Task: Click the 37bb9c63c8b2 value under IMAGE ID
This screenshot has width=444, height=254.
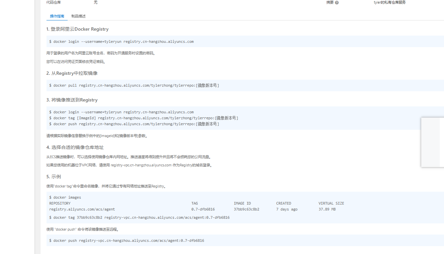Action: 247,209
